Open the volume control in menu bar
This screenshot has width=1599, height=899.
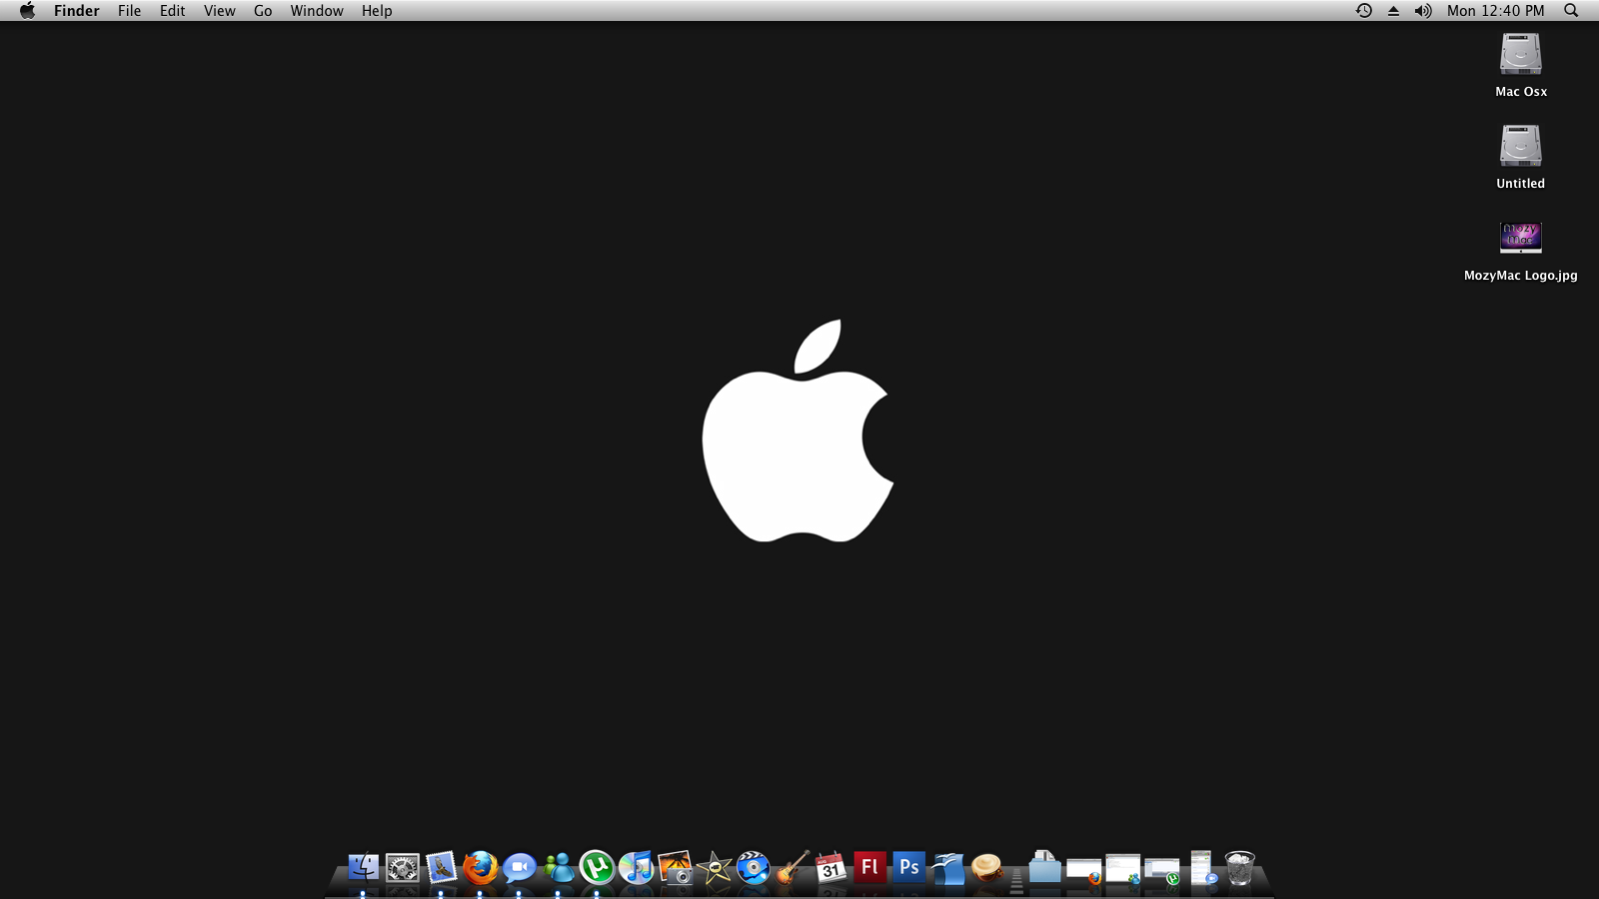tap(1423, 11)
